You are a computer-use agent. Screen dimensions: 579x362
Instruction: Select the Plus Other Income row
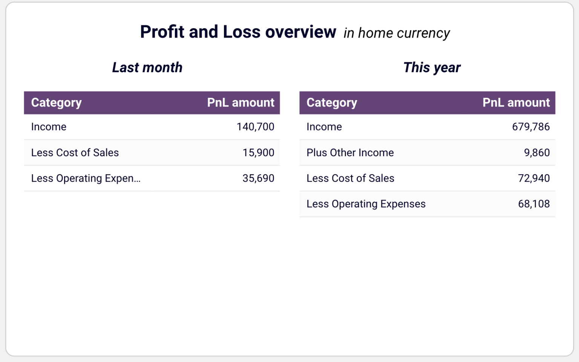click(x=350, y=153)
